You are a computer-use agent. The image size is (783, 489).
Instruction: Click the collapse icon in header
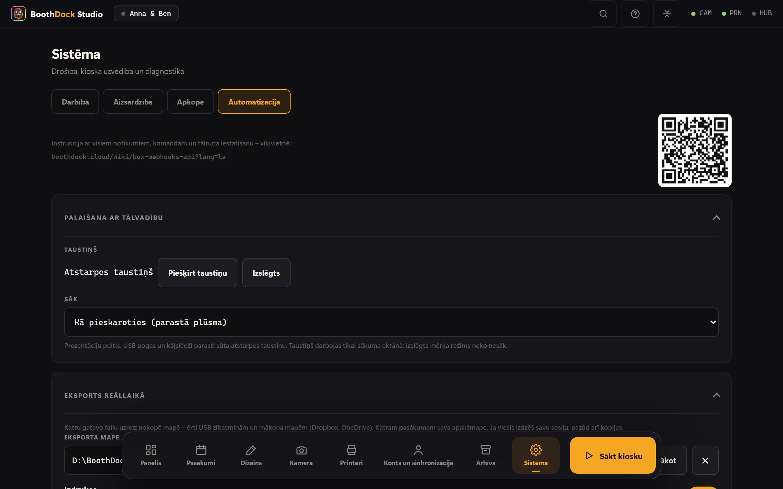pos(666,13)
